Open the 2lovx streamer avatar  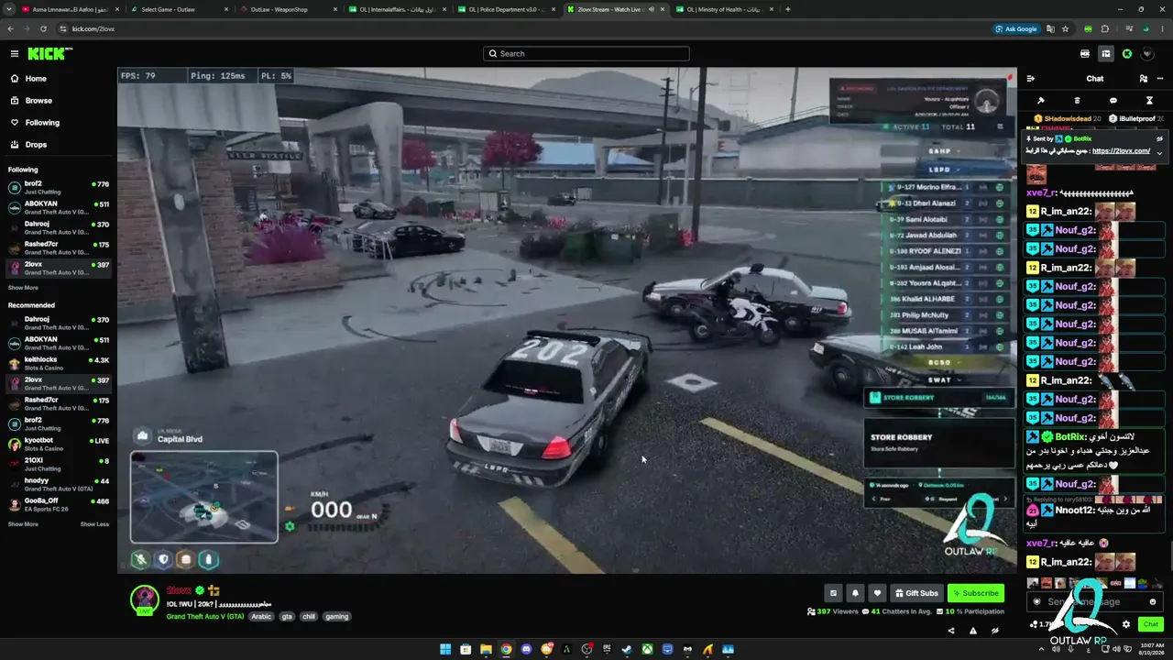click(x=144, y=599)
